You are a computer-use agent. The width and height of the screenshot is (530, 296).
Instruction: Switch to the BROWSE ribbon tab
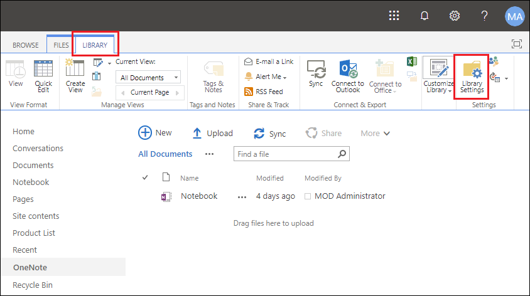click(26, 45)
